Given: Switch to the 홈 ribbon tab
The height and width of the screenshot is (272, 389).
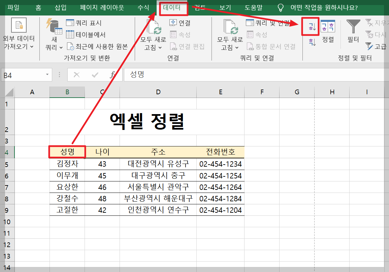Looking at the screenshot, I should coord(38,7).
